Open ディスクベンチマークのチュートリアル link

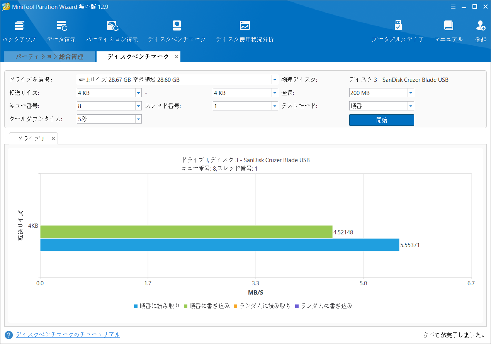coord(68,335)
